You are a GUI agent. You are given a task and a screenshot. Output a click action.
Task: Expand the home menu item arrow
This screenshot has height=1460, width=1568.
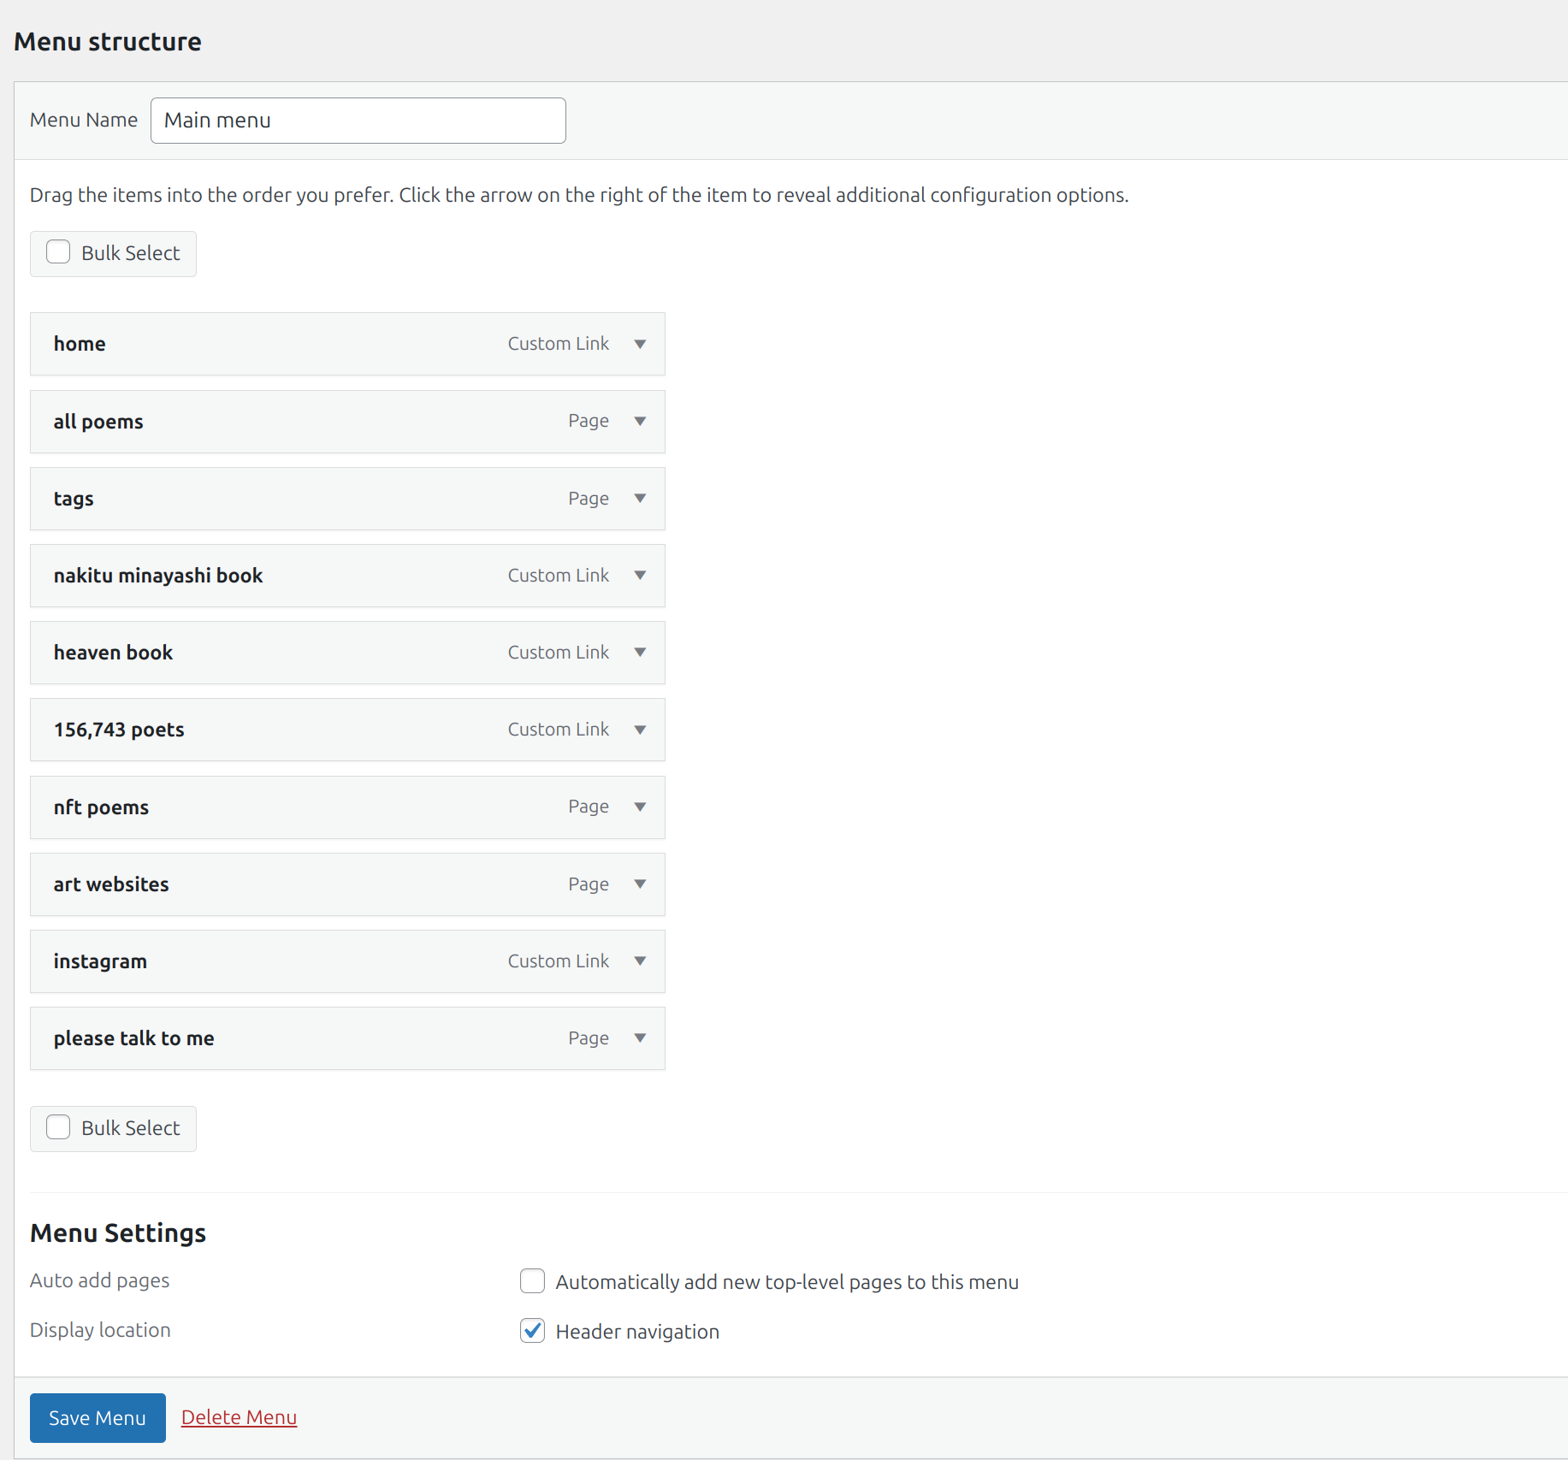click(640, 344)
